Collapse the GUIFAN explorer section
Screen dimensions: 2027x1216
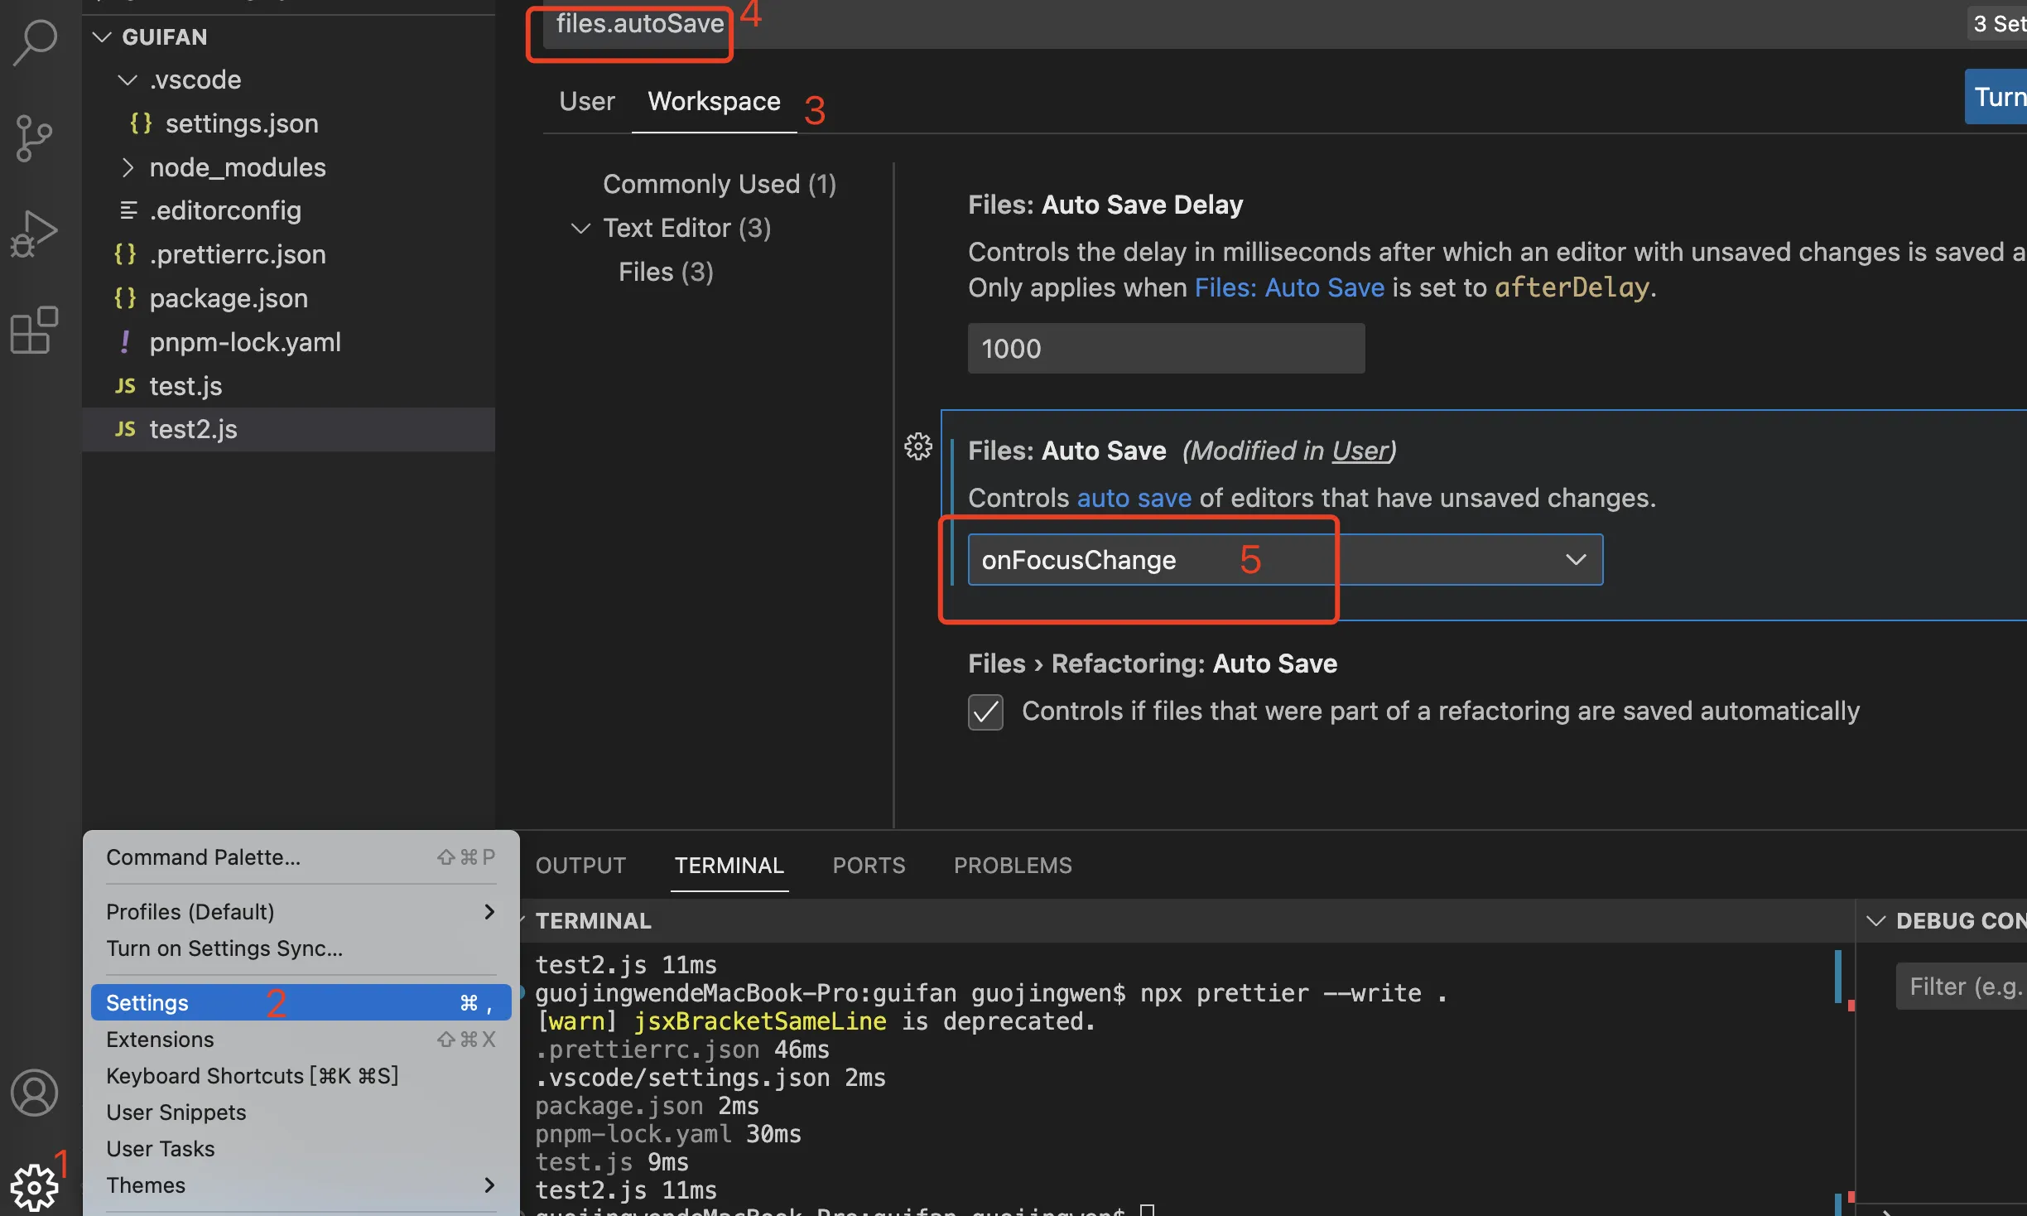[x=102, y=36]
